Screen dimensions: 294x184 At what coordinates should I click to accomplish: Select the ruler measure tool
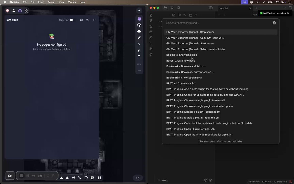(x=139, y=44)
